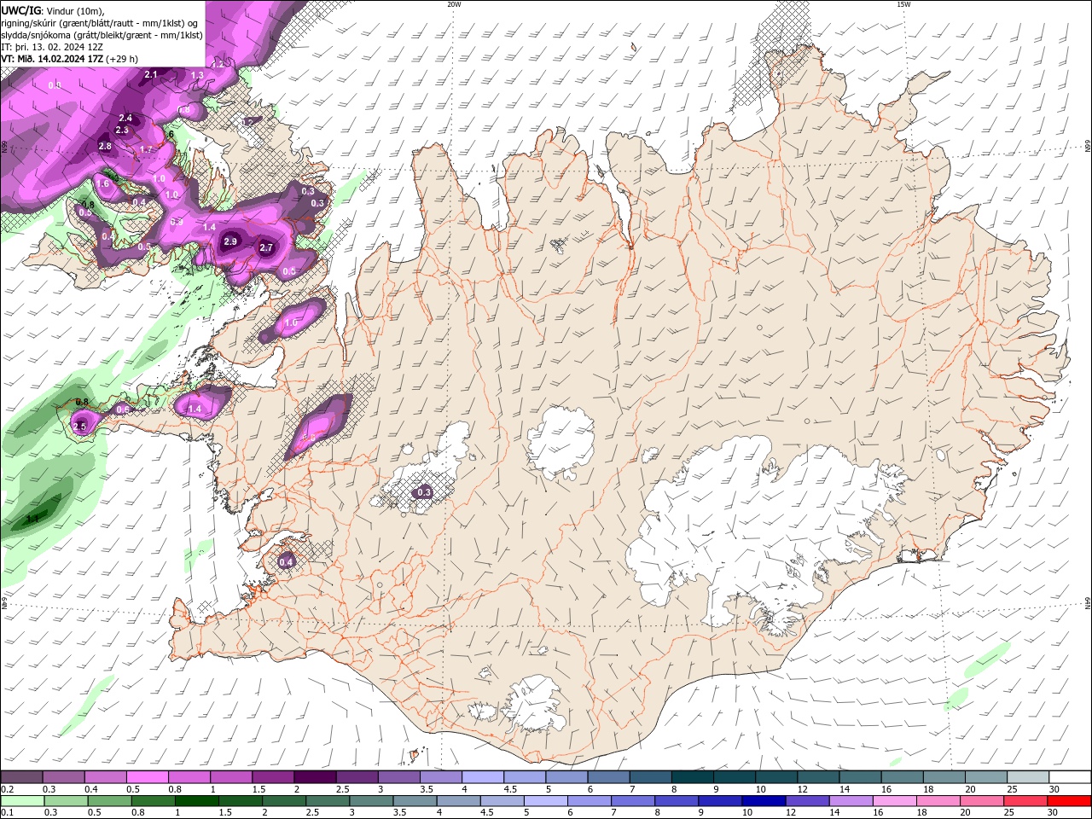Click the 'slydda/snjókoma (grátt/bleikt/grænt' legend line
This screenshot has width=1092, height=819.
[102, 35]
